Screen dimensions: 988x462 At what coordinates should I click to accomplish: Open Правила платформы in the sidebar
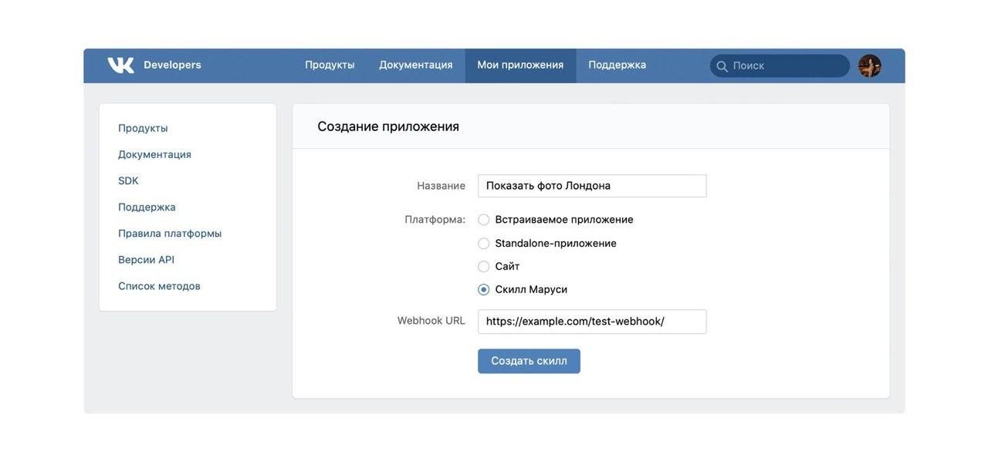[x=170, y=234]
